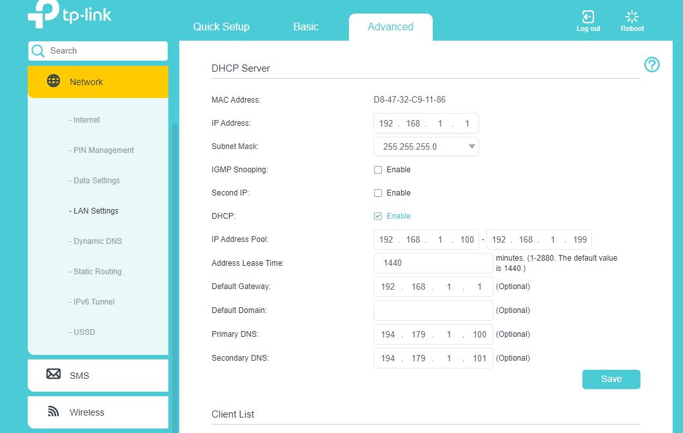Open USSD page
The image size is (683, 433).
82,332
